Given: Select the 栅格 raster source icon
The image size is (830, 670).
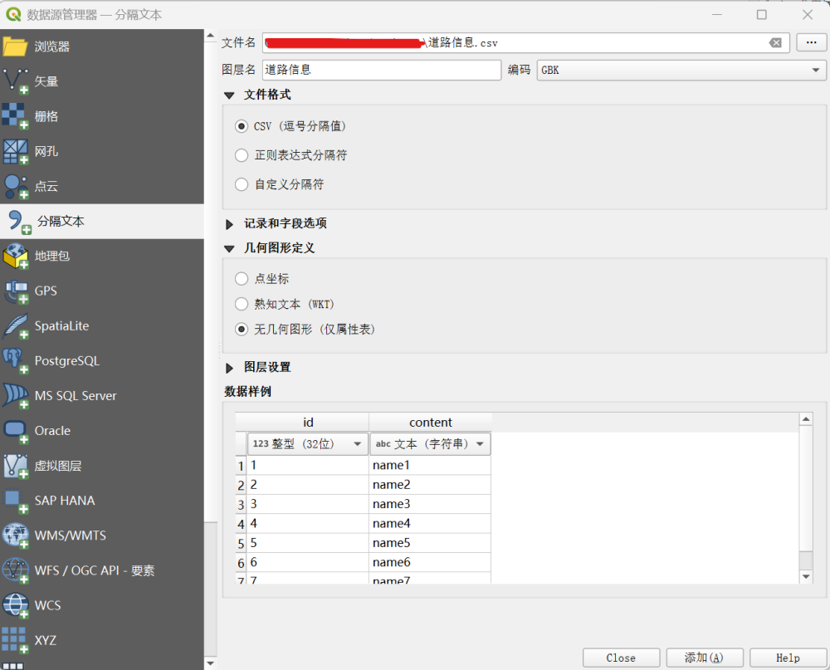Looking at the screenshot, I should pos(15,116).
